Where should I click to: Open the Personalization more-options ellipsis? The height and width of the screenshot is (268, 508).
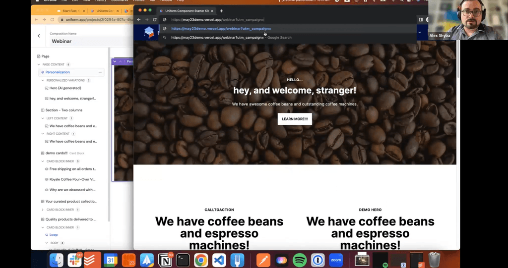tap(100, 72)
